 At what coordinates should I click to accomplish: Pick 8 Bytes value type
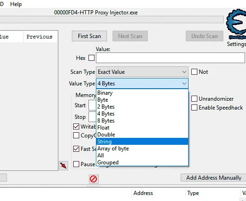[x=142, y=121]
